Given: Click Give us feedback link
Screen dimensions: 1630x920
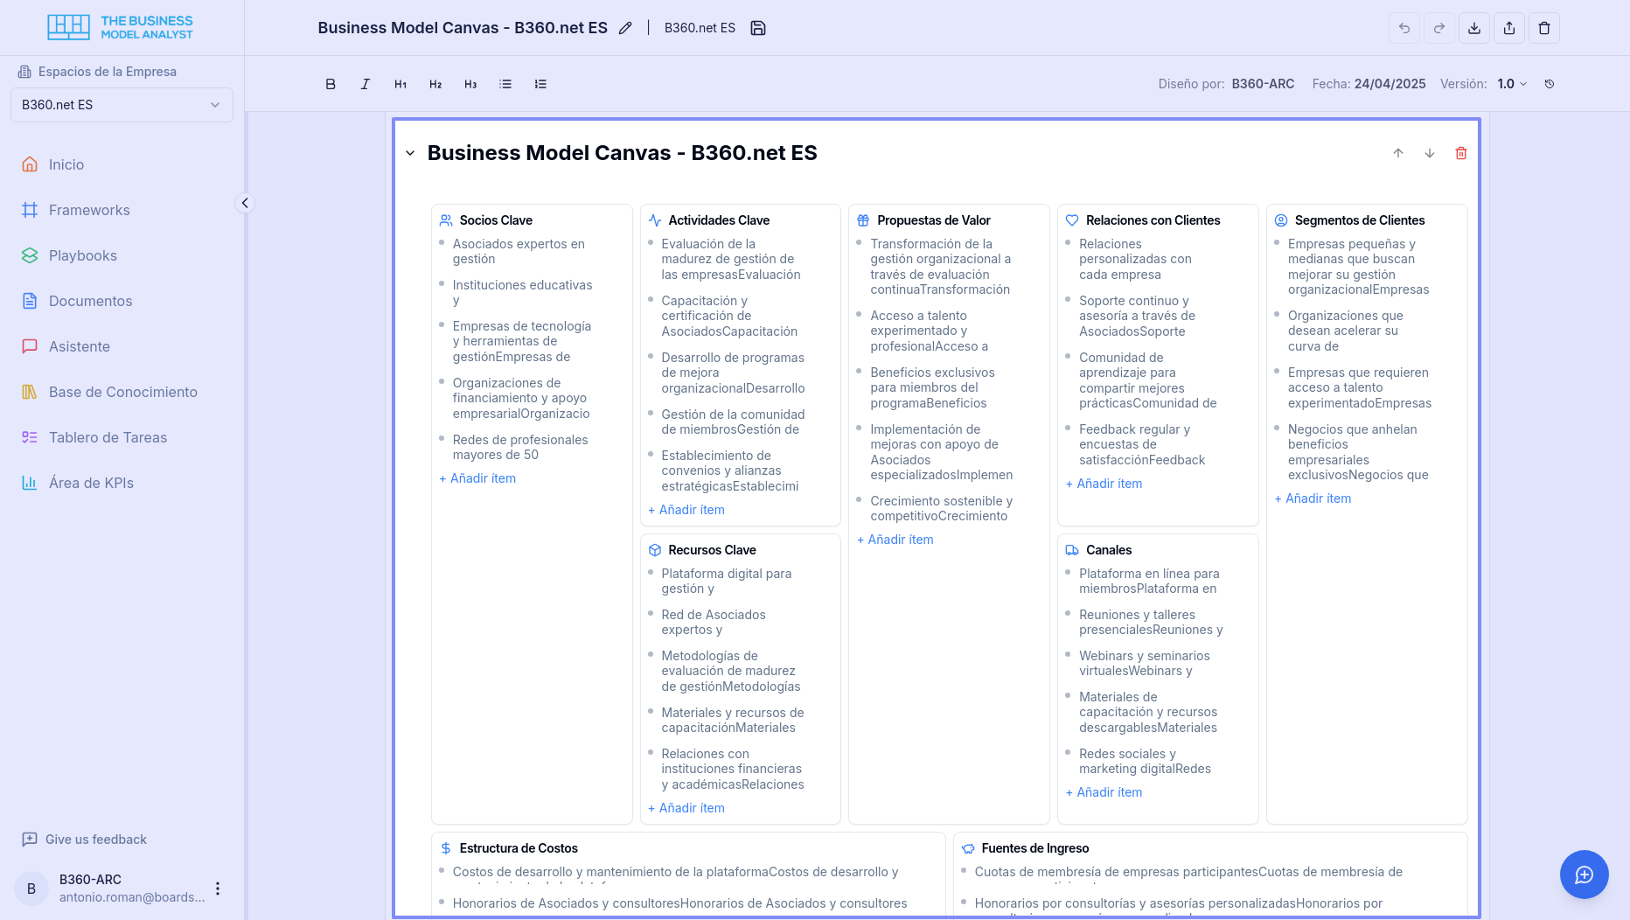Looking at the screenshot, I should pyautogui.click(x=95, y=840).
